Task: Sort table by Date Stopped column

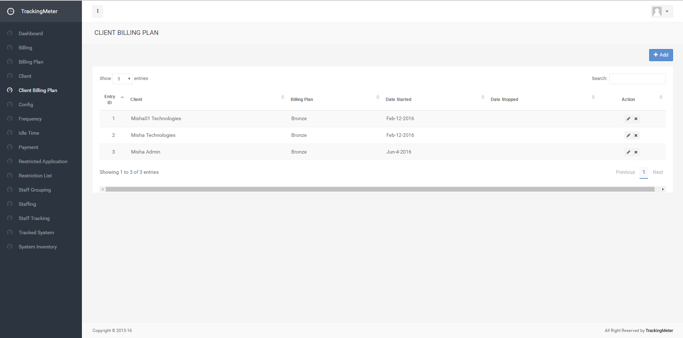Action: pyautogui.click(x=504, y=100)
